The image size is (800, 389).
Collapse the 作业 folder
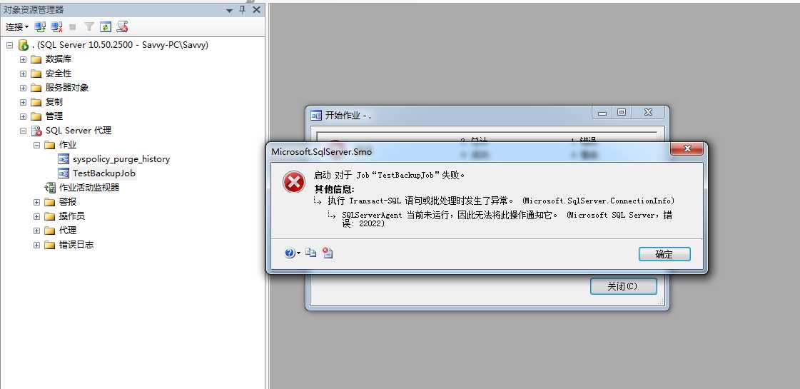click(36, 145)
